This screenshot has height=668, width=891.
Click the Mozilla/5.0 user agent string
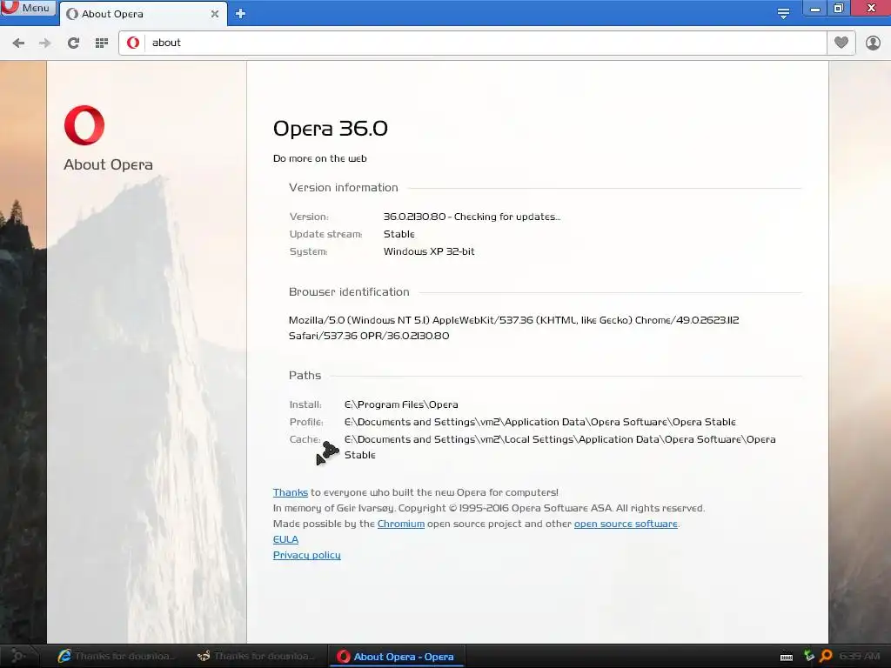pos(513,328)
